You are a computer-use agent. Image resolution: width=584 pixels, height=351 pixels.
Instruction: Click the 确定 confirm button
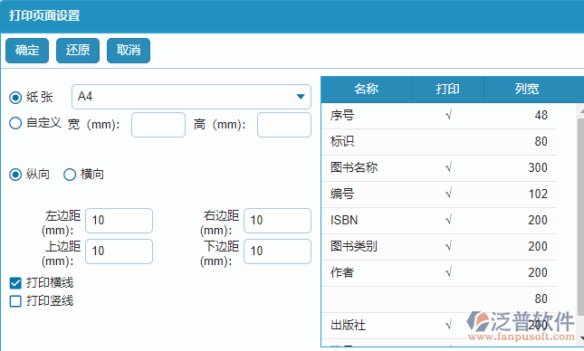27,51
